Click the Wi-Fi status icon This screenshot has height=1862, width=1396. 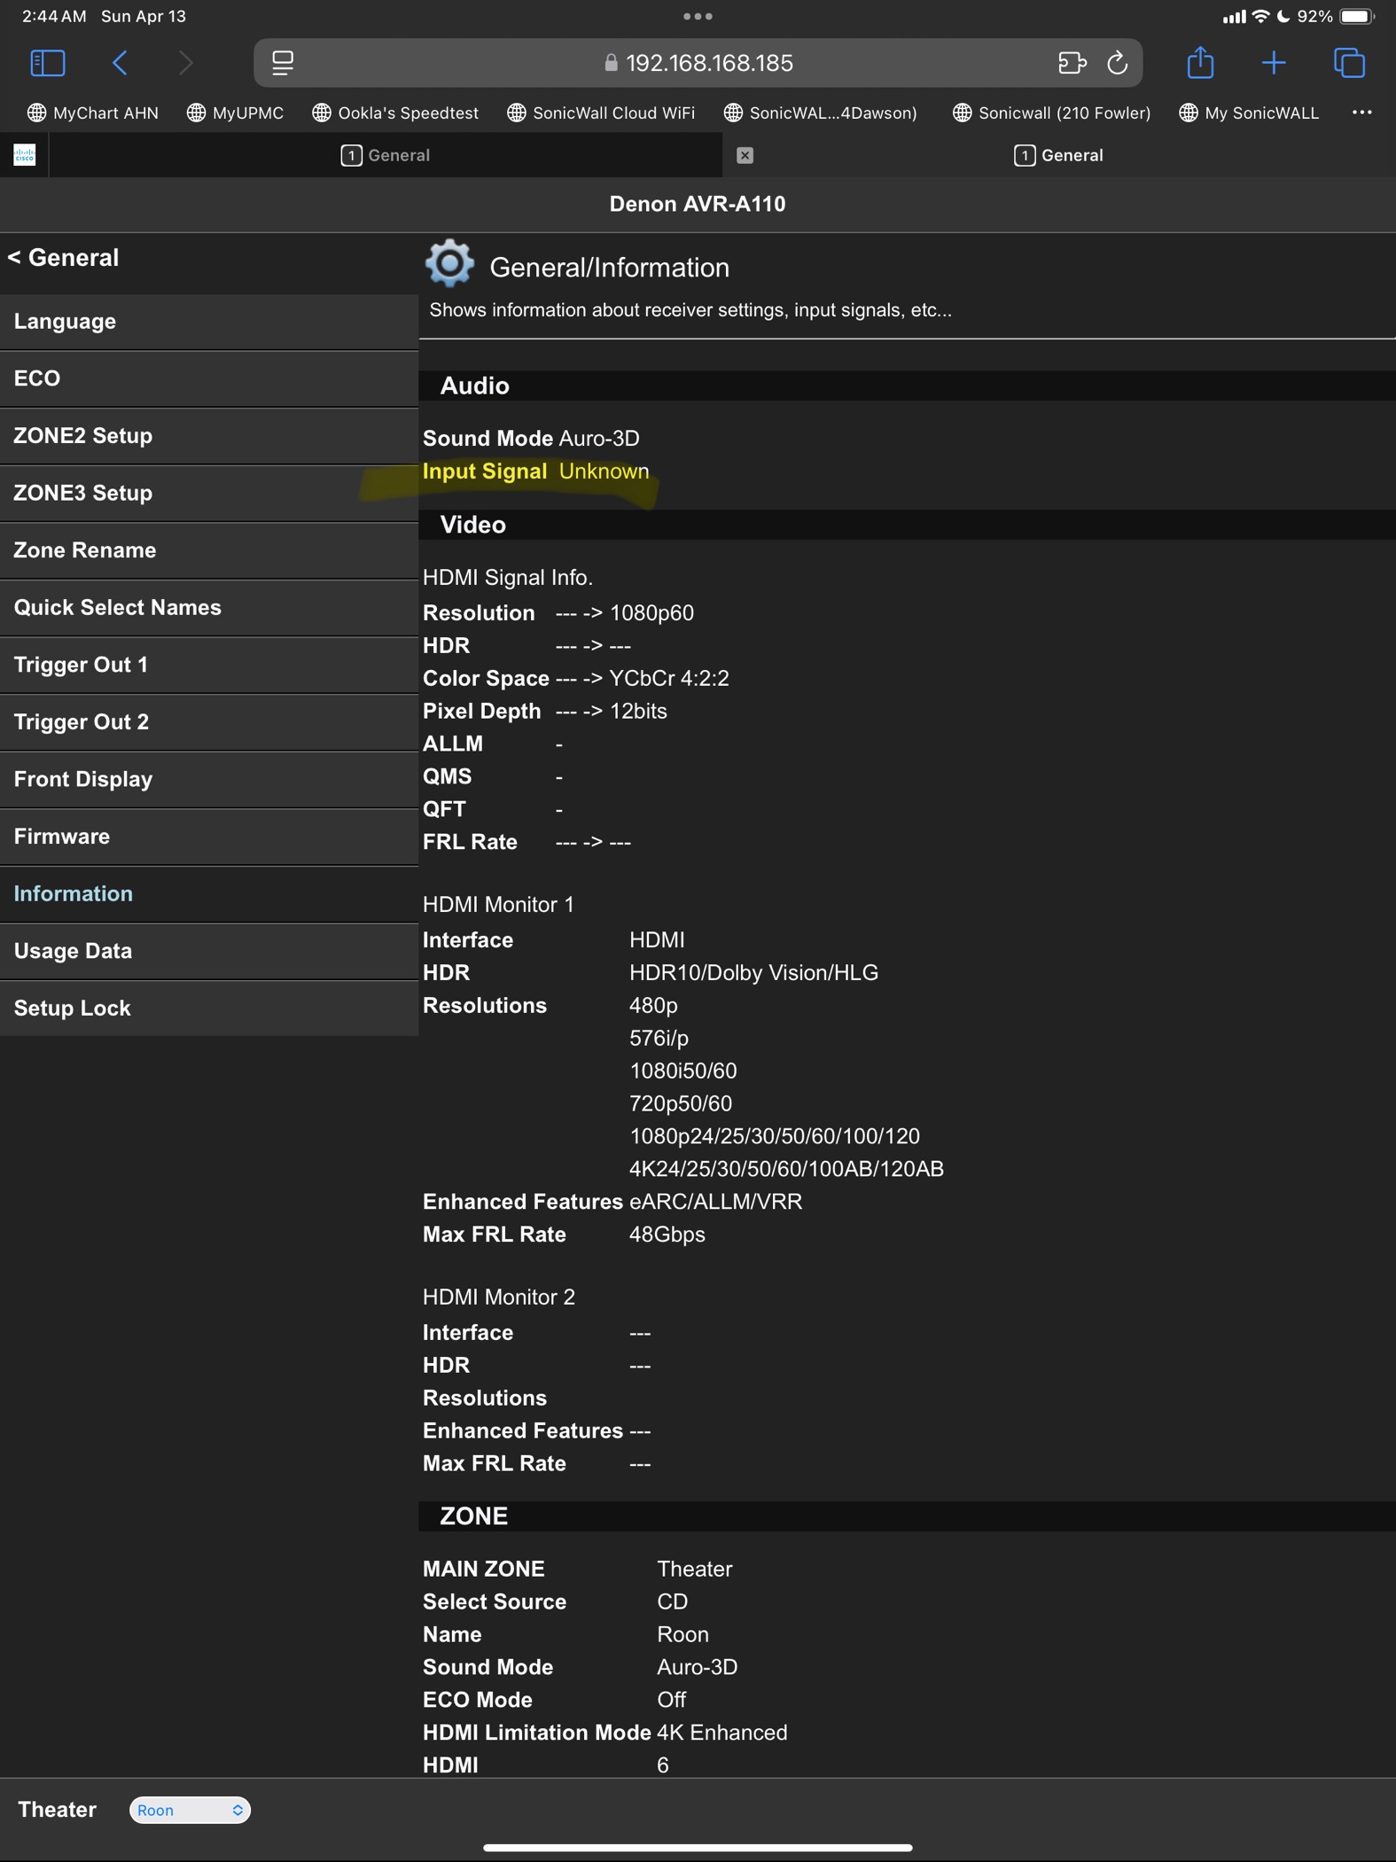[x=1260, y=16]
